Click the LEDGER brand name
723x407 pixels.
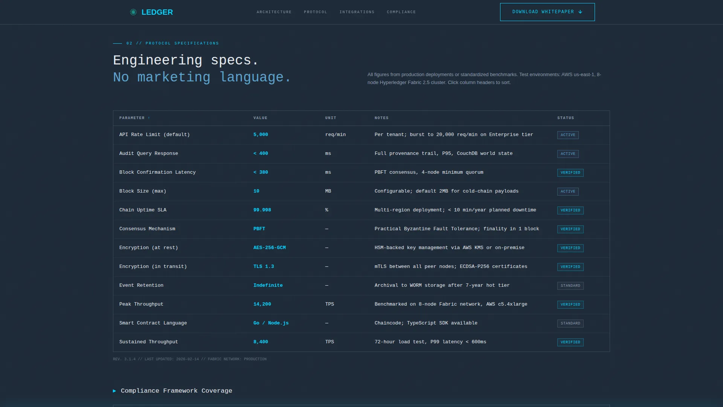(x=157, y=12)
